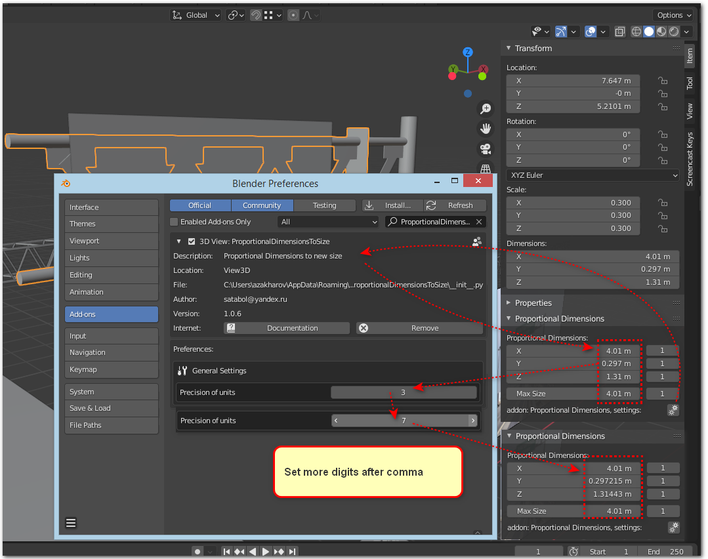This screenshot has width=708, height=559.
Task: Toggle camera view icon
Action: 486,149
